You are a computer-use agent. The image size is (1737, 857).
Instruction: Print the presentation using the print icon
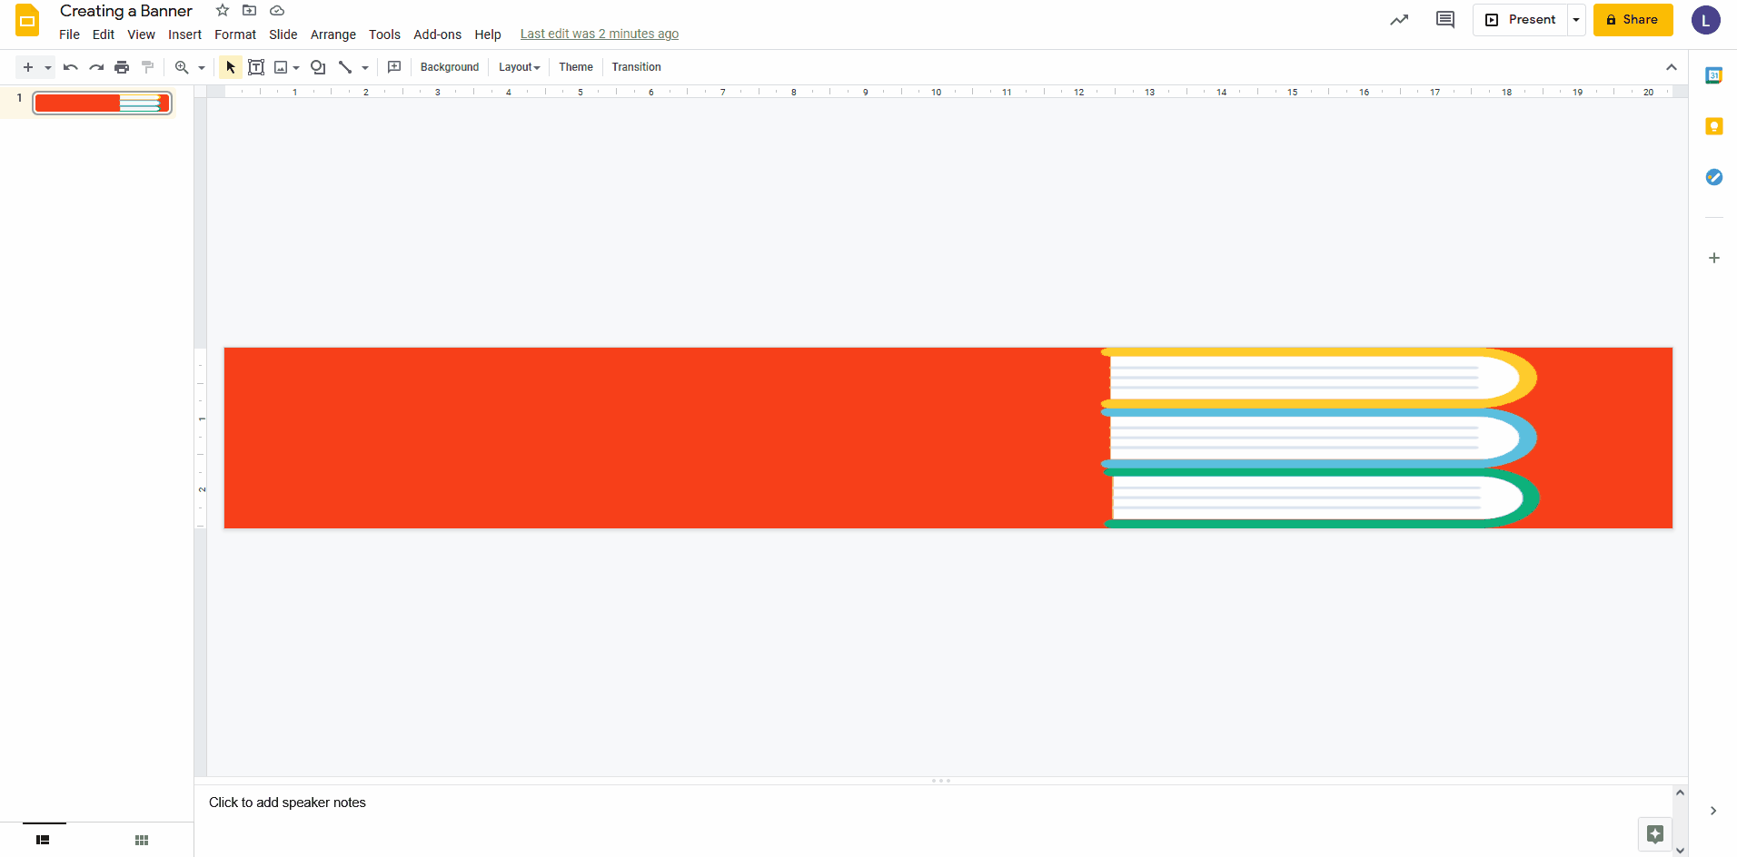pos(121,66)
